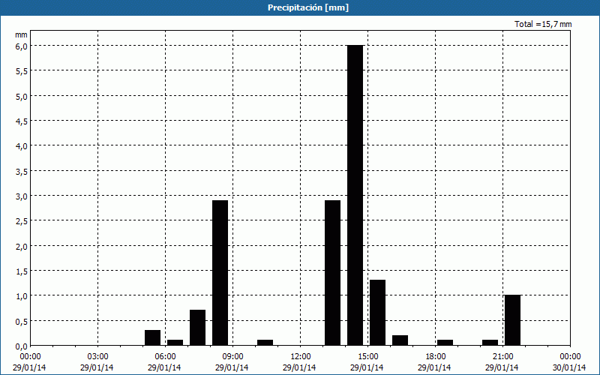600x375 pixels.
Task: Select the small bar just before 21:00
Action: pos(490,343)
